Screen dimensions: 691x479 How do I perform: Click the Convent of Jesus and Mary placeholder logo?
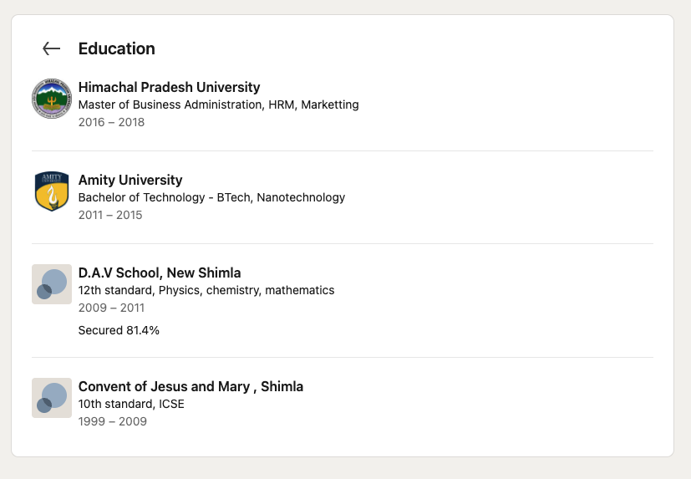click(x=52, y=398)
